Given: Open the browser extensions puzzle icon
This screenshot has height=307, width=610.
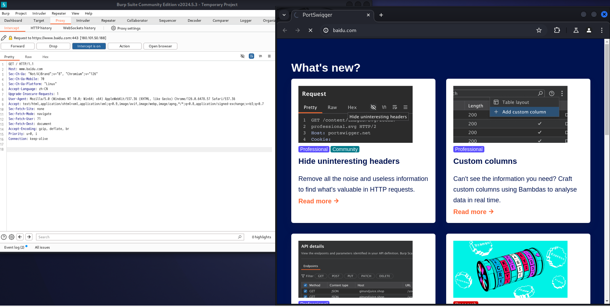Looking at the screenshot, I should point(557,30).
